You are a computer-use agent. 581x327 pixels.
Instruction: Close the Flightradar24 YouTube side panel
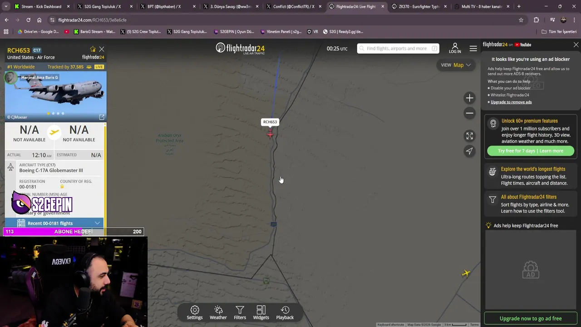(x=576, y=45)
